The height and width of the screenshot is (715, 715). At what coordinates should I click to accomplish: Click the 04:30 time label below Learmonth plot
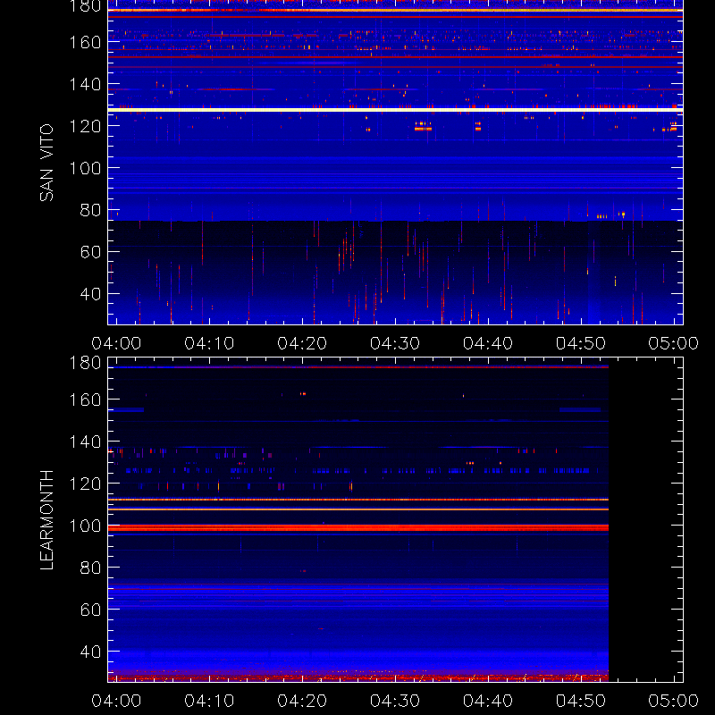(x=395, y=701)
